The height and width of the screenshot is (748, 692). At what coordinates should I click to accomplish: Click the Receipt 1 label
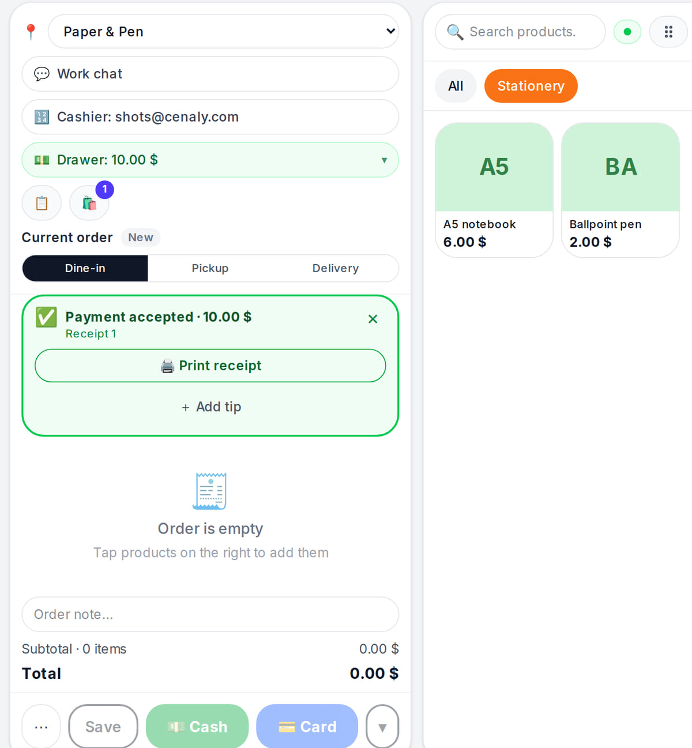tap(91, 334)
